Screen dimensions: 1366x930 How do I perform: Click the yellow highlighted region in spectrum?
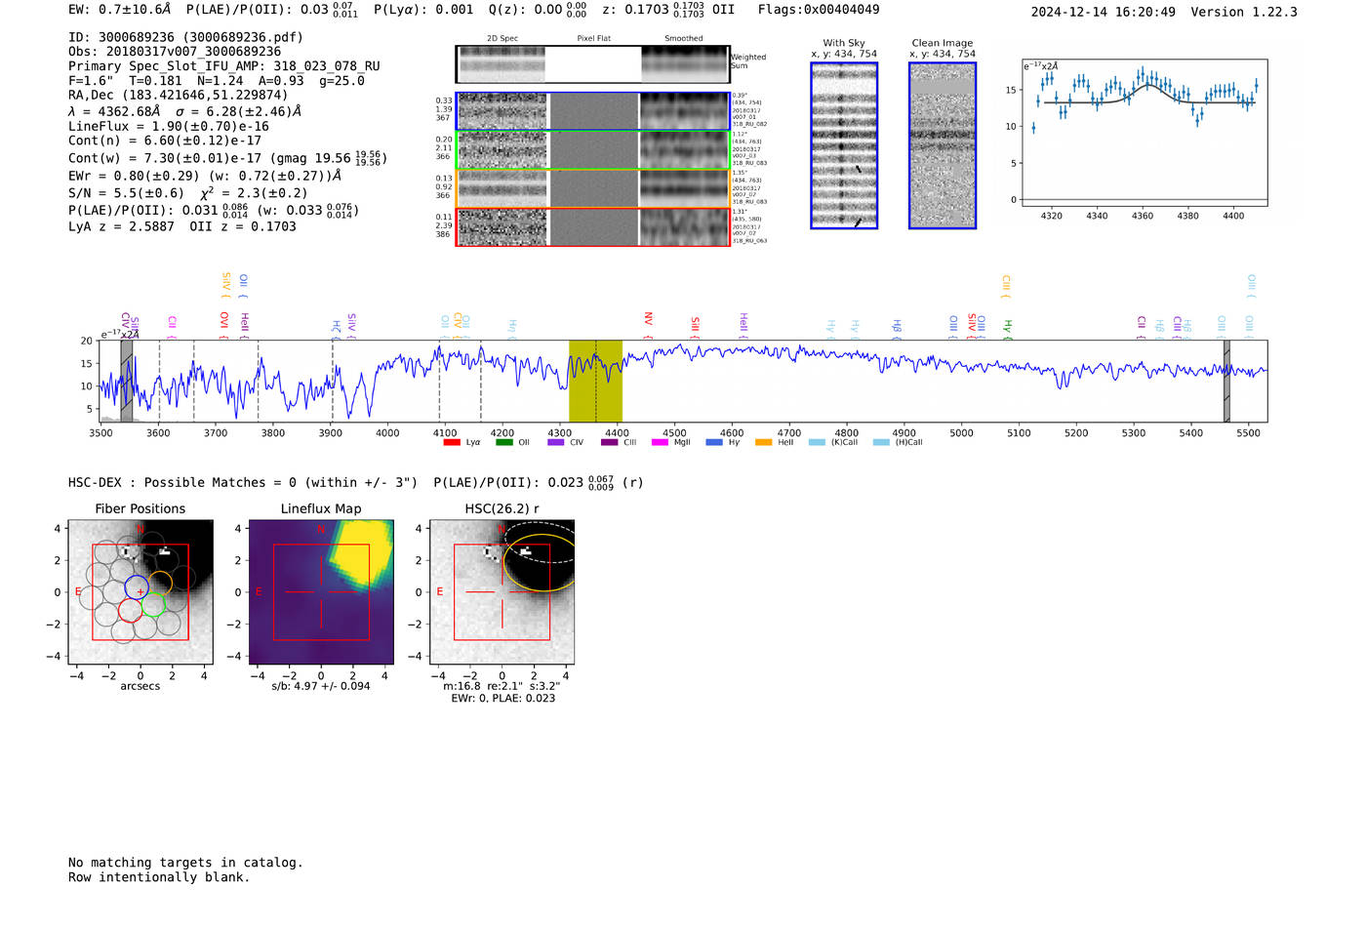(595, 381)
